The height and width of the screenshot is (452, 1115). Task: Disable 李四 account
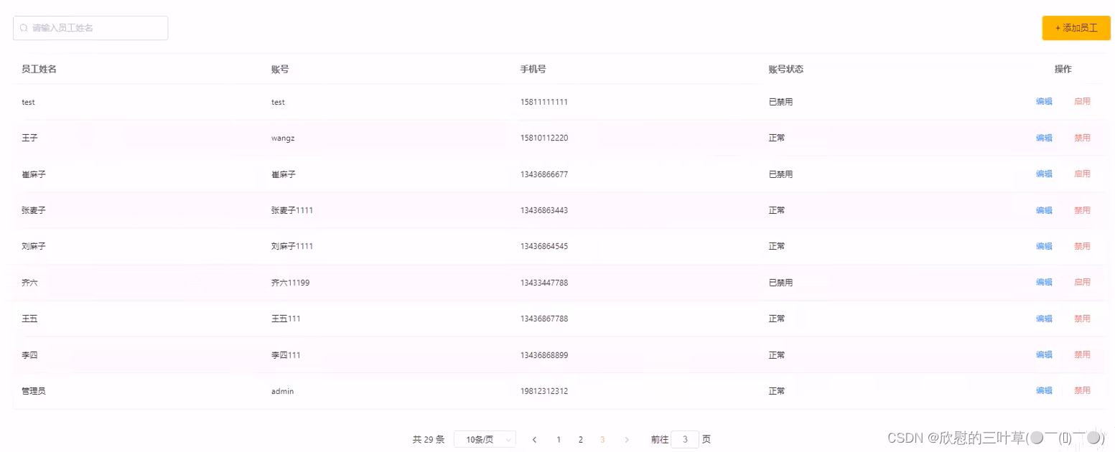(x=1082, y=354)
